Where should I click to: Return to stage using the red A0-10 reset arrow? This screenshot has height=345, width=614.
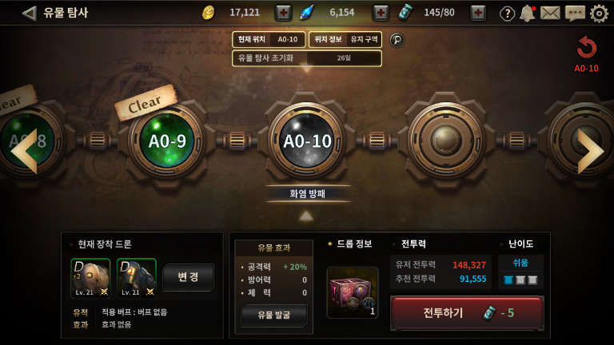pyautogui.click(x=586, y=54)
